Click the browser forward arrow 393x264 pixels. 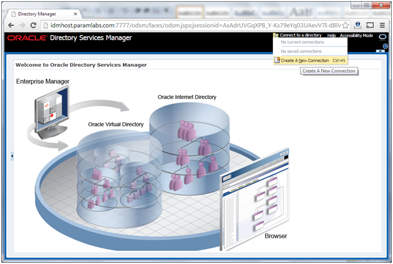click(x=22, y=25)
